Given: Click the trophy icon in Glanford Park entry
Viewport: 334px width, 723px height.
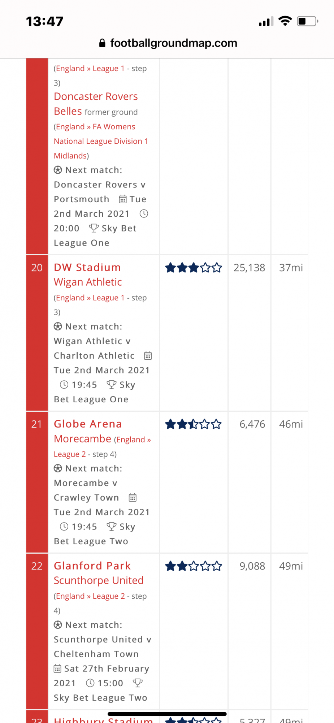Looking at the screenshot, I should click(x=138, y=683).
